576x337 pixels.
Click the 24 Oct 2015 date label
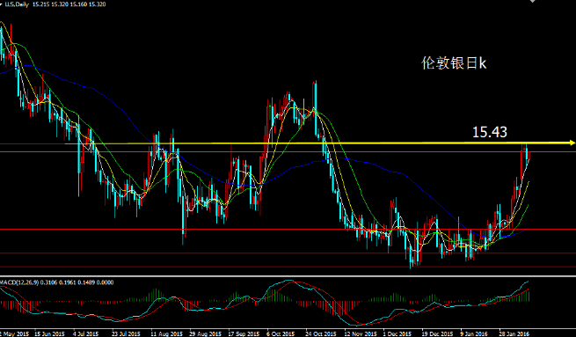tap(321, 333)
